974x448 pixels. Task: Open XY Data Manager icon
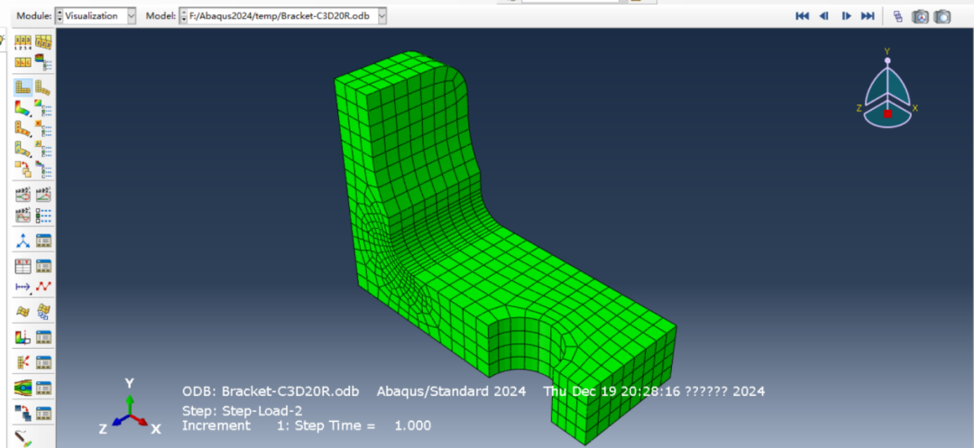pos(43,266)
